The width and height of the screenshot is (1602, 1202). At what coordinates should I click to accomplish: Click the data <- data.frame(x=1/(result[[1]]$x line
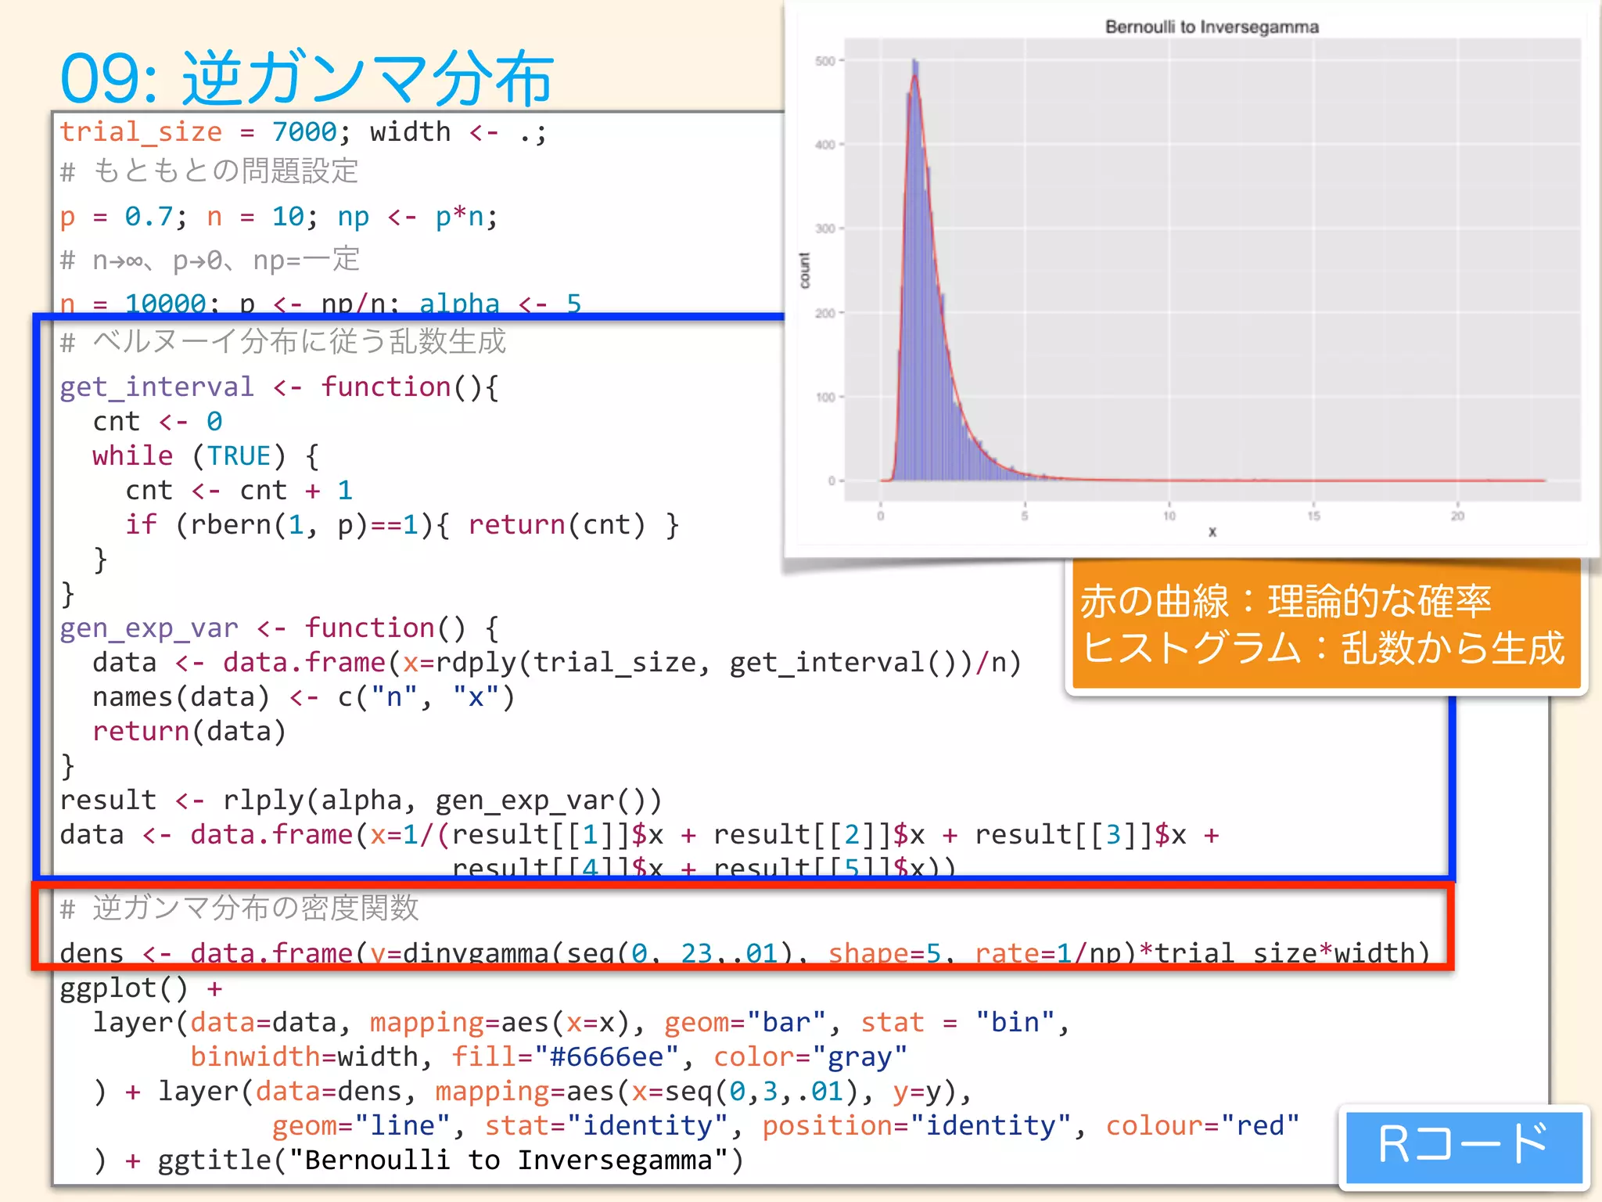point(640,834)
